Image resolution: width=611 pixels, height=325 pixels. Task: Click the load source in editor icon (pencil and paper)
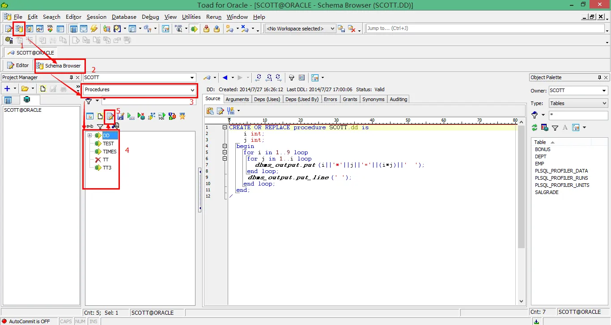[110, 116]
